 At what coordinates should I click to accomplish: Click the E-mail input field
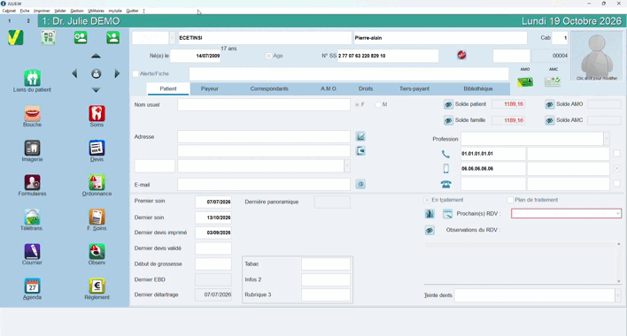(x=264, y=185)
